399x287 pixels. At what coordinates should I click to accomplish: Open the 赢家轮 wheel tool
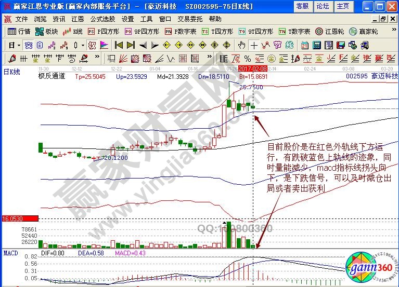click(364, 31)
